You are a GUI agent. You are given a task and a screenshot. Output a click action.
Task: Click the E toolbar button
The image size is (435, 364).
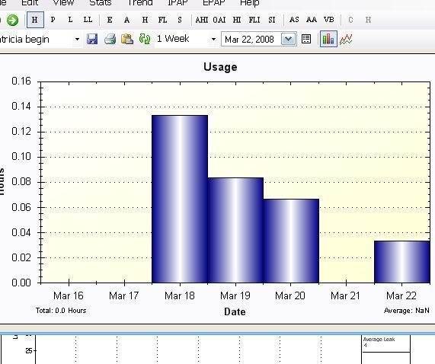[110, 20]
